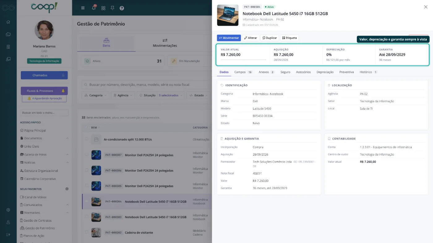Viewport: 433px width, 243px height.
Task: Select the checkbox for Cadeira de visitante row
Action: pyautogui.click(x=87, y=233)
